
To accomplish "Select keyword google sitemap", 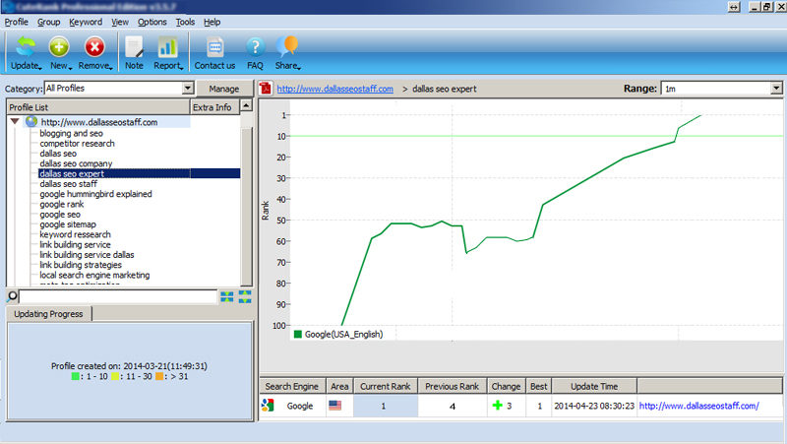I will pyautogui.click(x=68, y=224).
